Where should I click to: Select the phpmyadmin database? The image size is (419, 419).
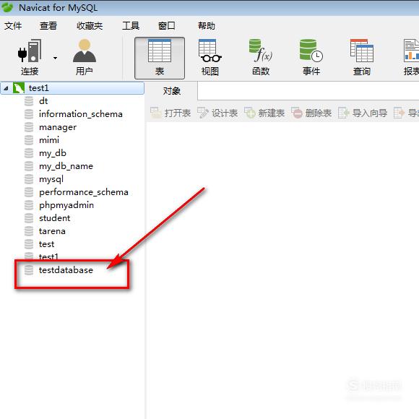pos(66,205)
